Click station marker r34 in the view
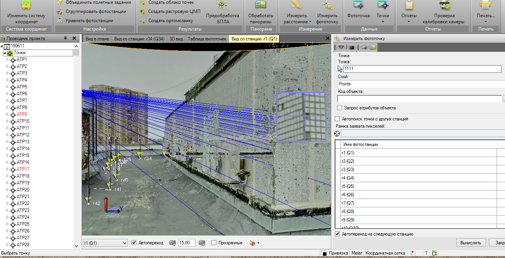This screenshot has width=505, height=258. (140, 156)
